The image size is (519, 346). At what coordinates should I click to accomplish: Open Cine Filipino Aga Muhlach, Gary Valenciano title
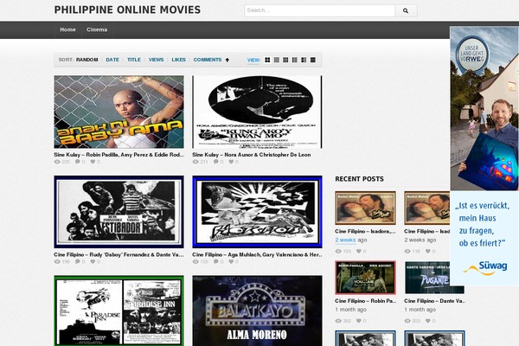pyautogui.click(x=257, y=254)
